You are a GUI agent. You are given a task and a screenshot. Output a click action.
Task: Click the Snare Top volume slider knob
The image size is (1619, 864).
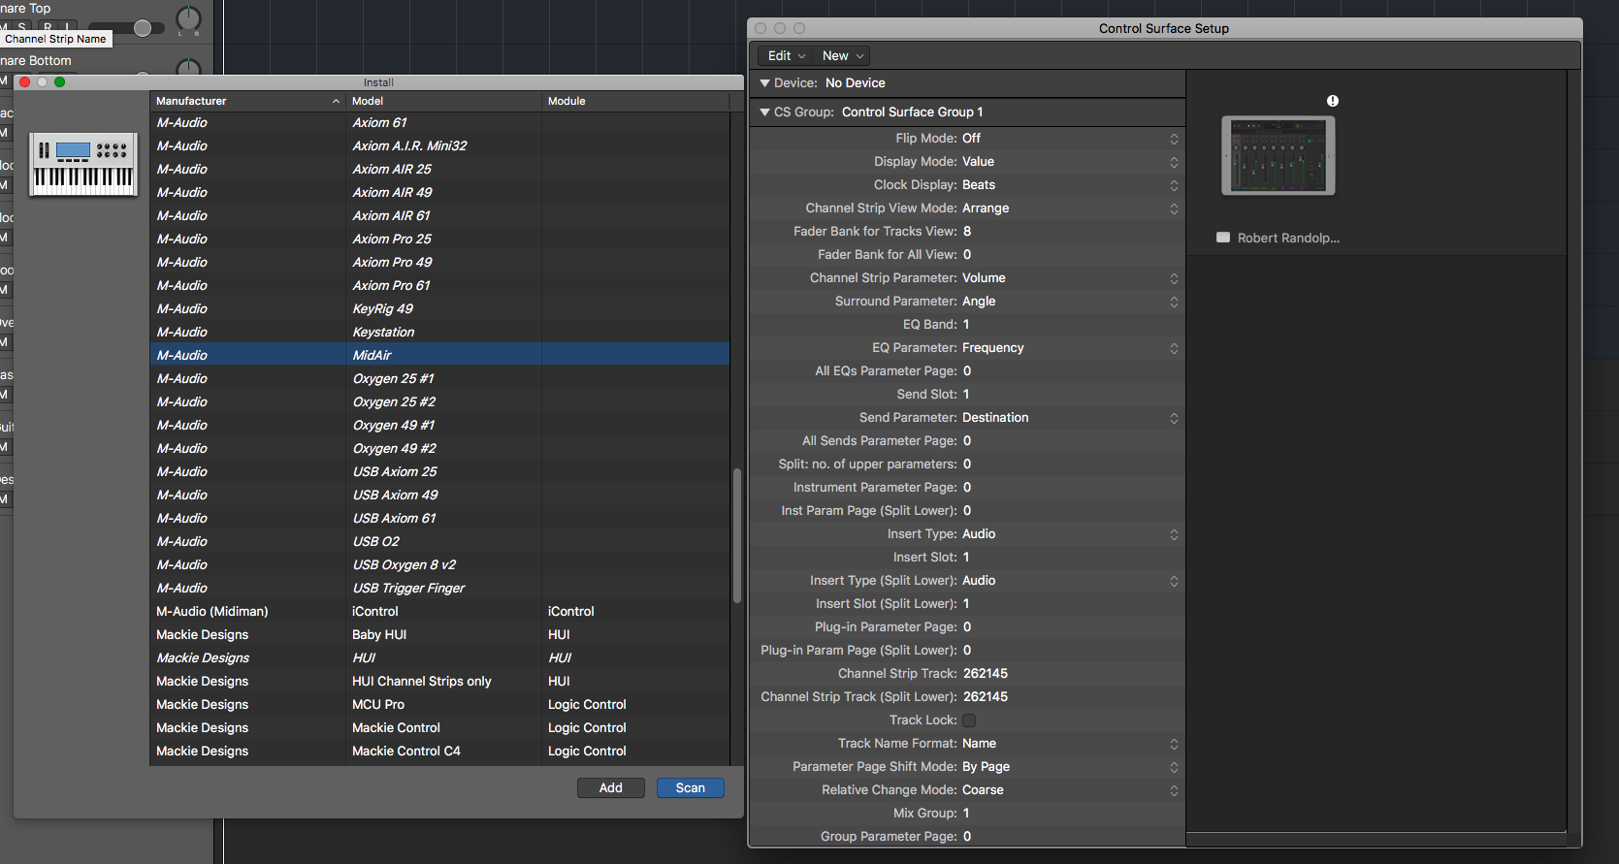tap(143, 28)
